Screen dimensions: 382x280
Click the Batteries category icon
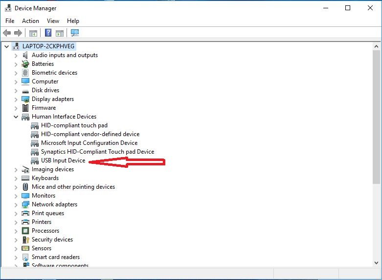25,64
